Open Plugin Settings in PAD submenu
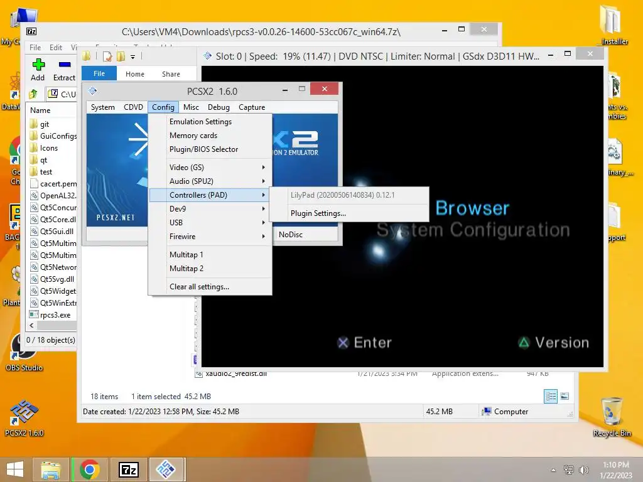643x482 pixels. 318,213
